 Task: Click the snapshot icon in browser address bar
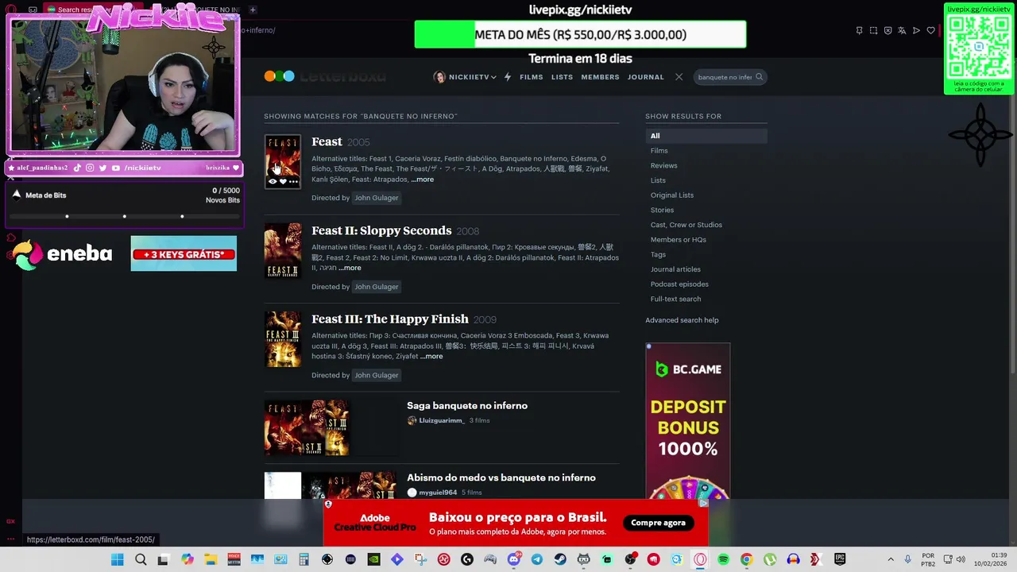(x=873, y=31)
